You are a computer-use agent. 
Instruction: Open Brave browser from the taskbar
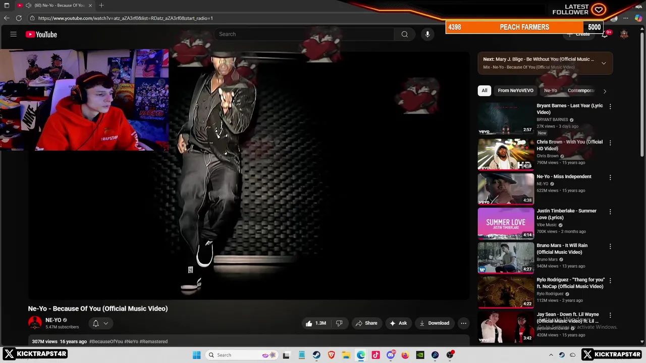click(x=331, y=355)
